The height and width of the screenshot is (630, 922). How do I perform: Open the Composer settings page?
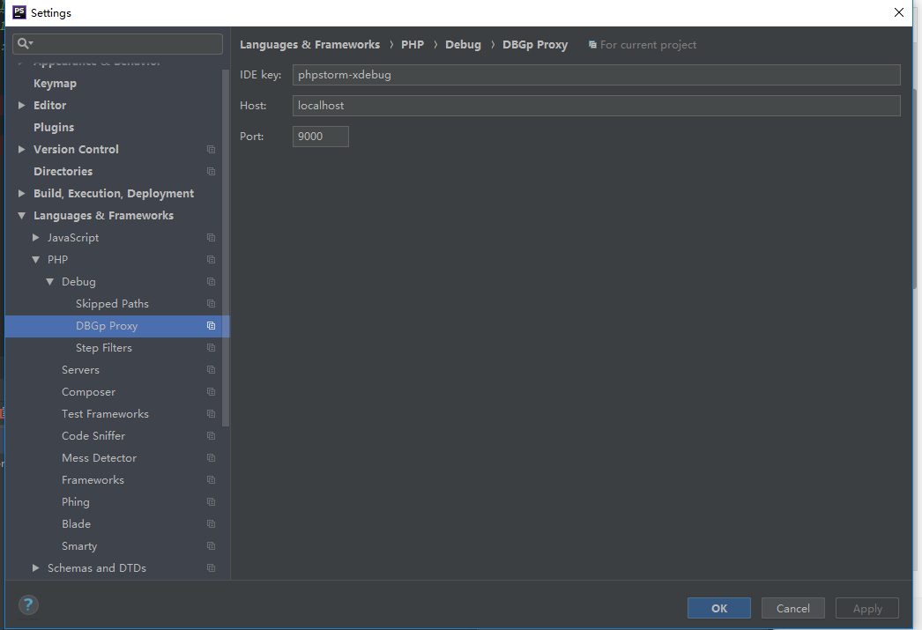pos(88,392)
